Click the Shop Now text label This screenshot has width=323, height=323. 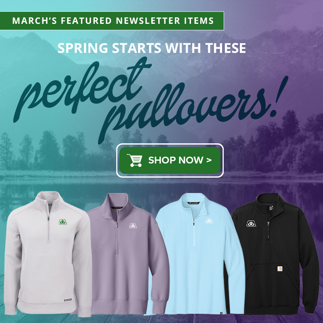180,160
